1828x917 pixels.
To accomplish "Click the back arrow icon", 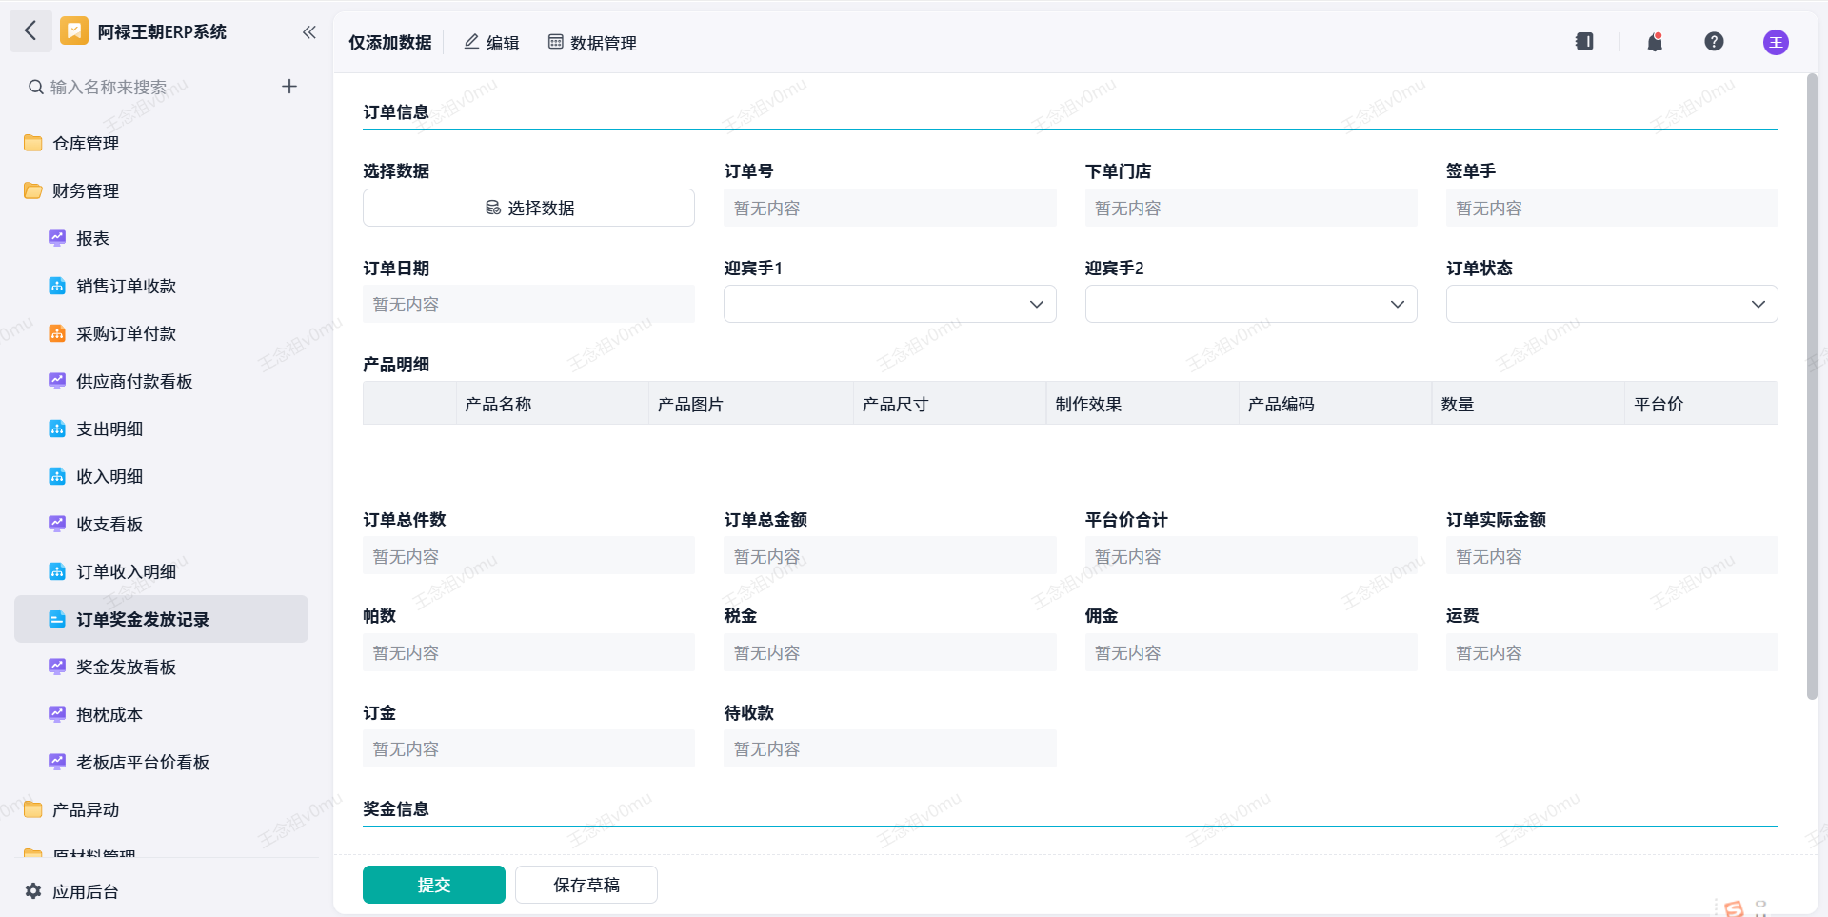I will point(30,31).
